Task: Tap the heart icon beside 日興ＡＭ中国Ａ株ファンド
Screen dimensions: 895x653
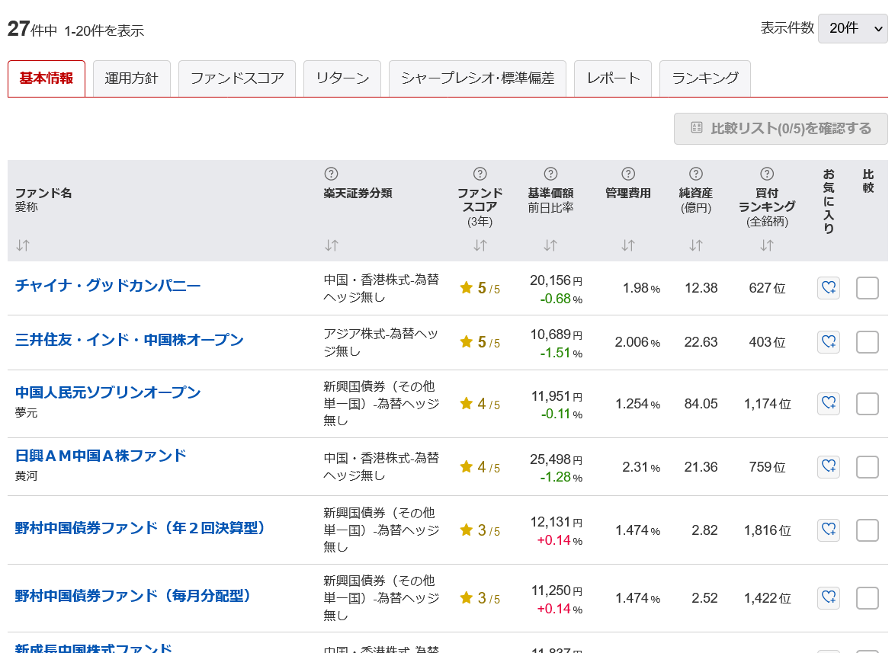Action: 828,466
